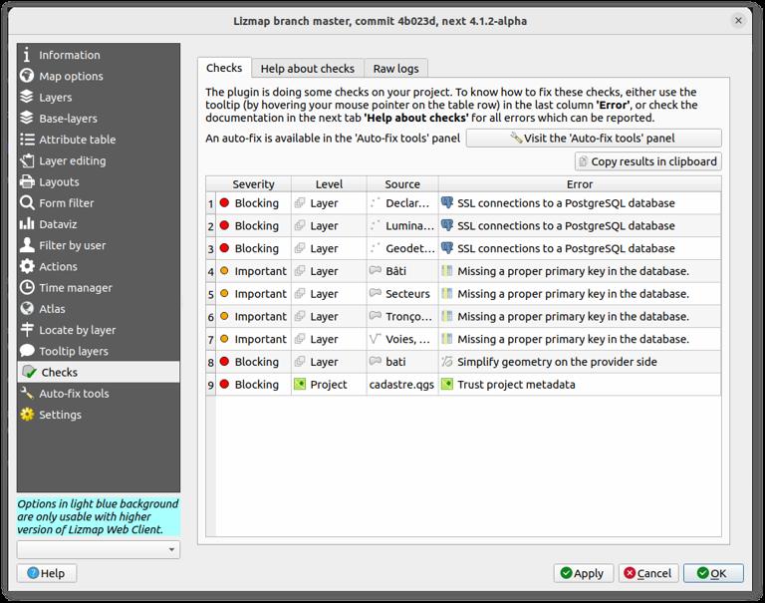Open Locate by layer settings
The image size is (765, 603).
[x=77, y=330]
